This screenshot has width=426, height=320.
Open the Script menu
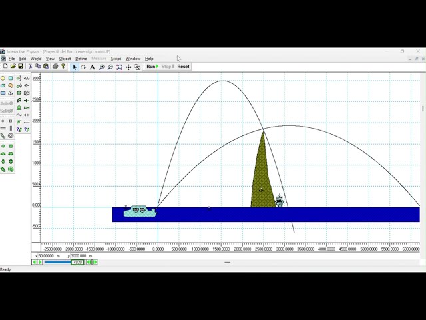point(116,59)
